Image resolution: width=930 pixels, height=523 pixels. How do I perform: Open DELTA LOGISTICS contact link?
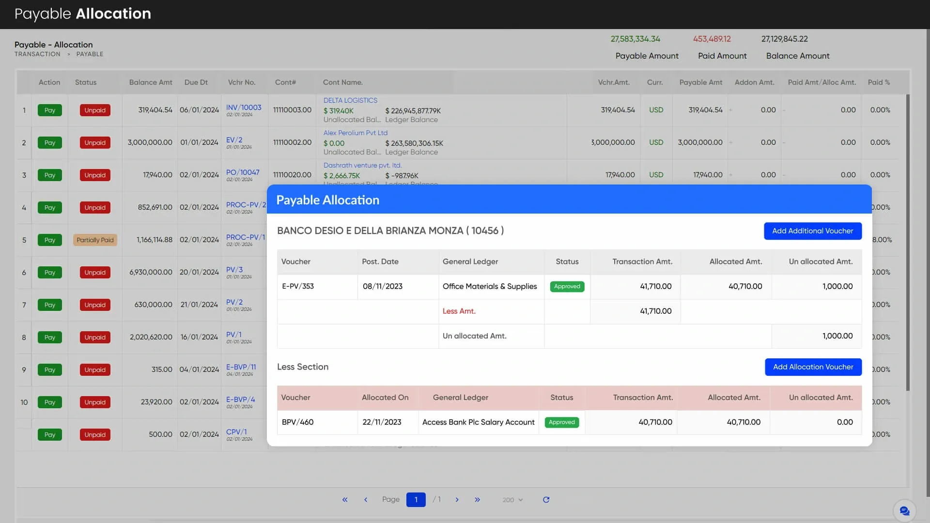350,100
